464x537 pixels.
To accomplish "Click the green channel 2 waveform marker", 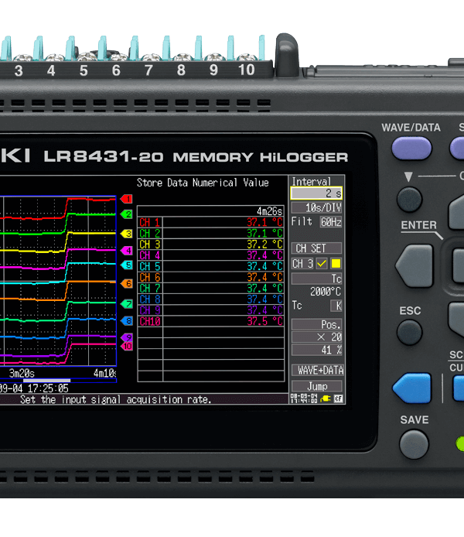I will coord(127,214).
